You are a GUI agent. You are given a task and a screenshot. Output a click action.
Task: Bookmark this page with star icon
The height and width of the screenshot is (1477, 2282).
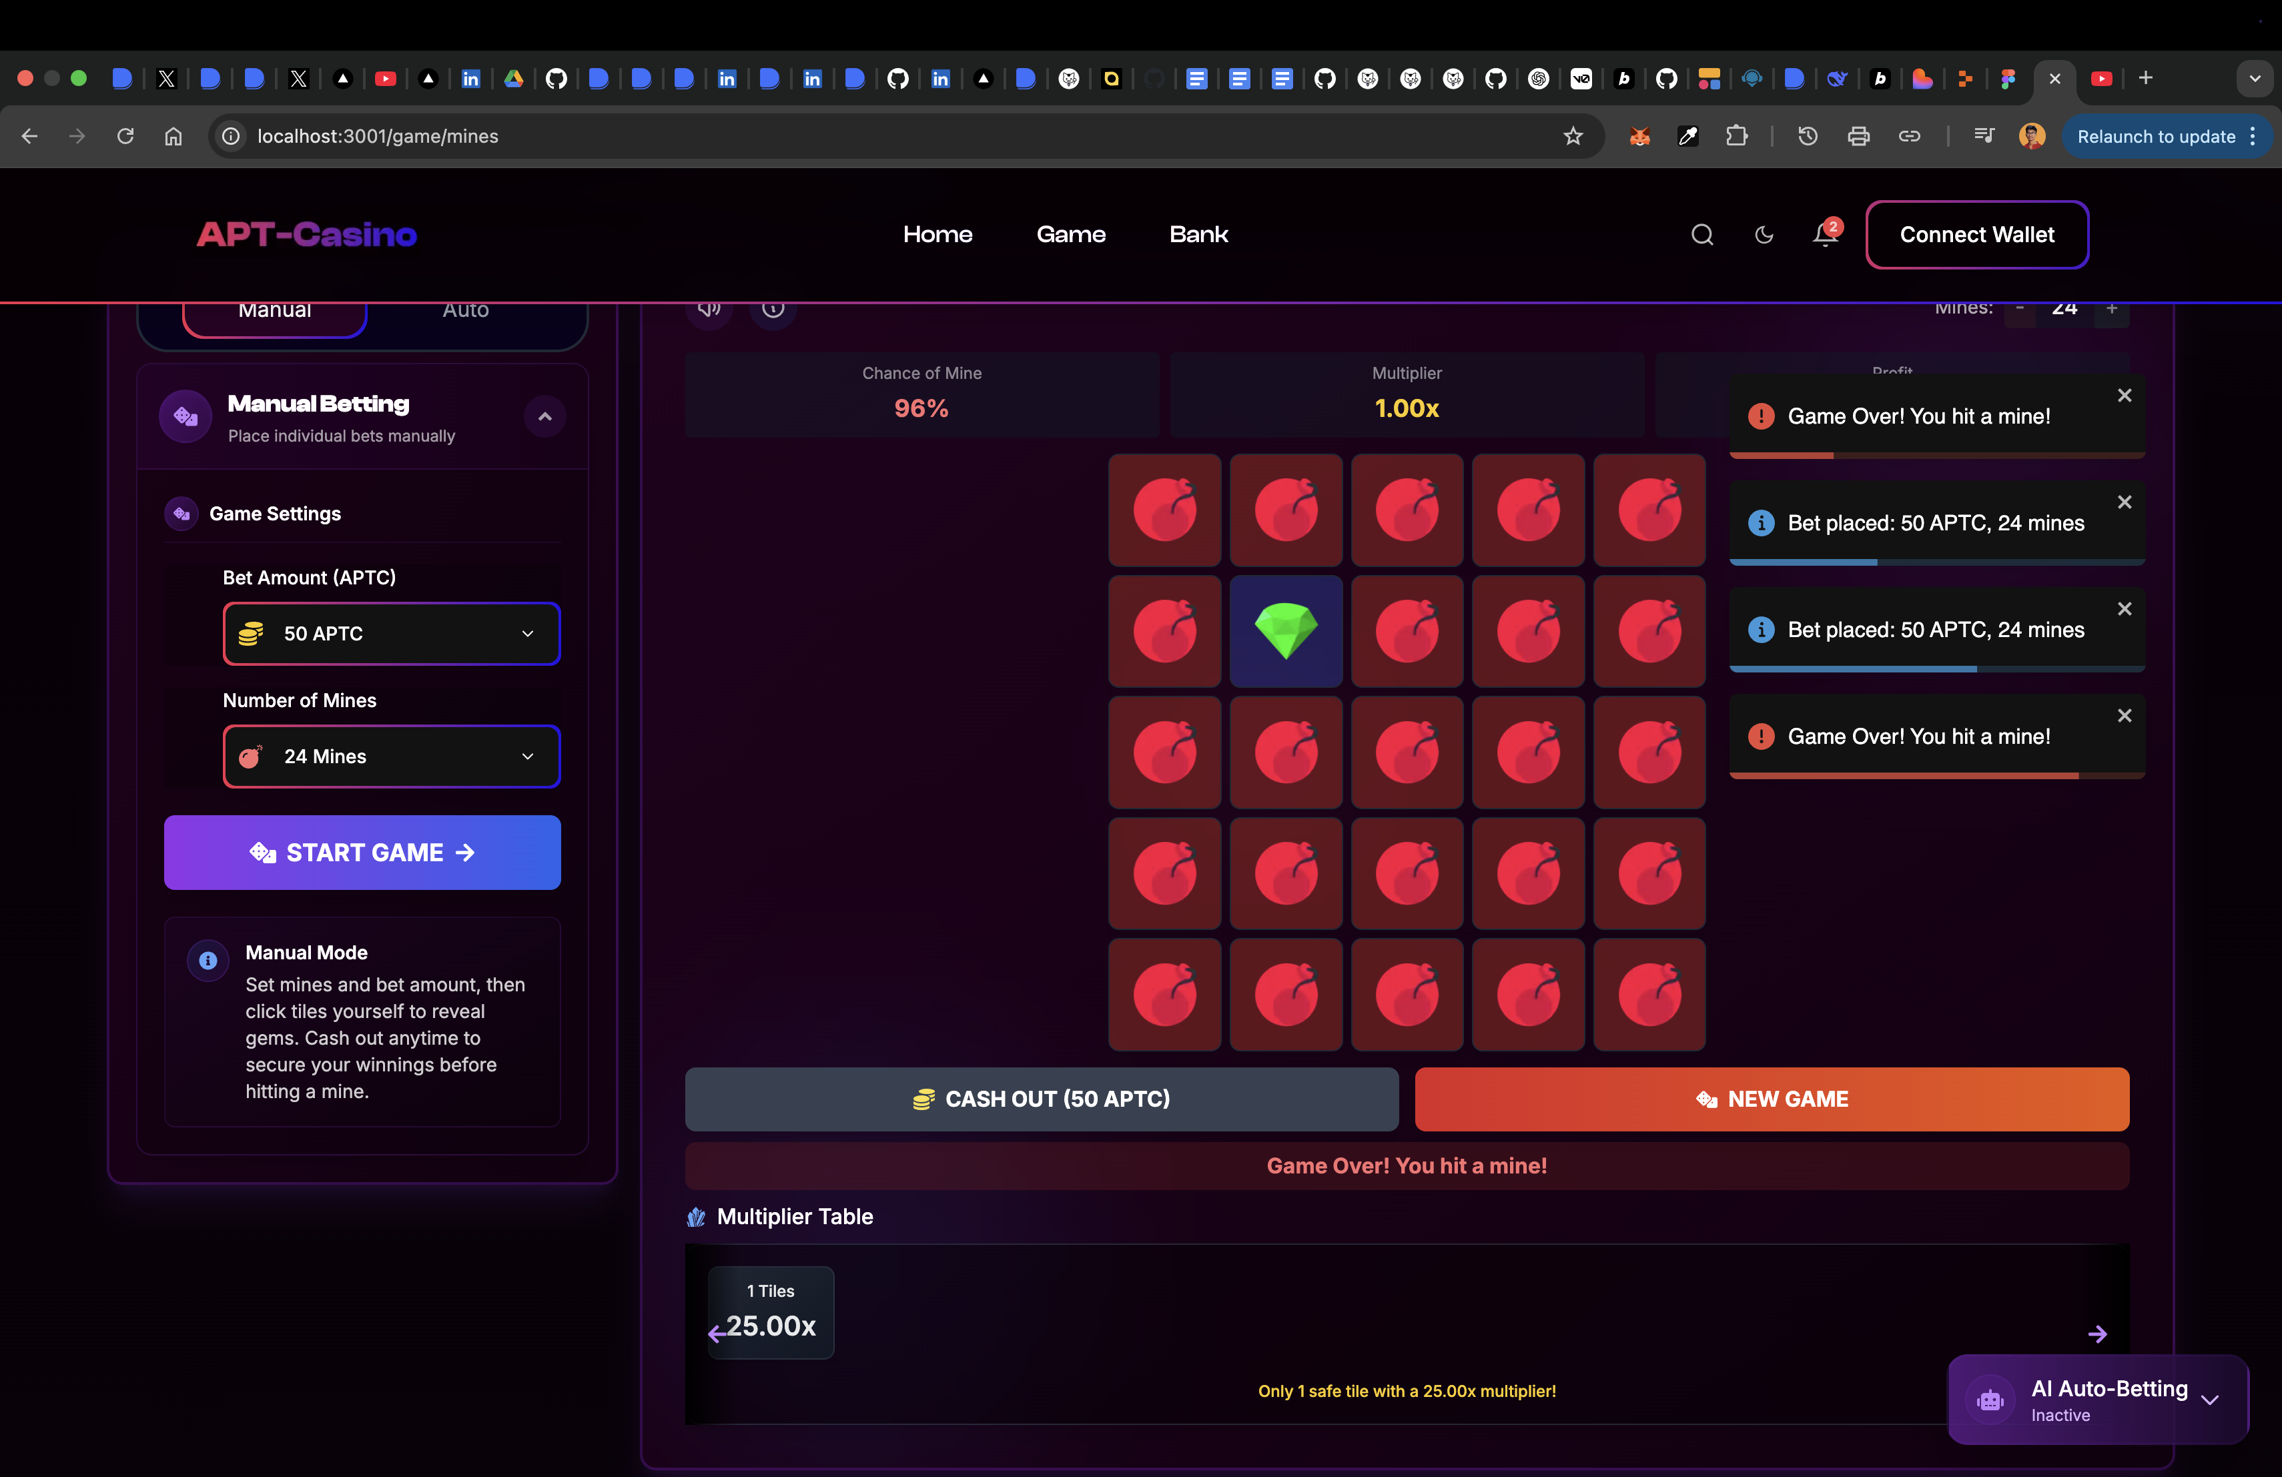click(1573, 136)
